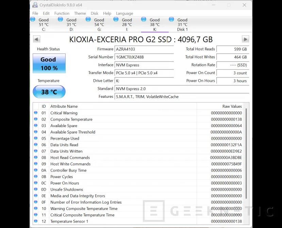Click the 38°C temperature button
This screenshot has height=228, width=282.
coord(49,92)
